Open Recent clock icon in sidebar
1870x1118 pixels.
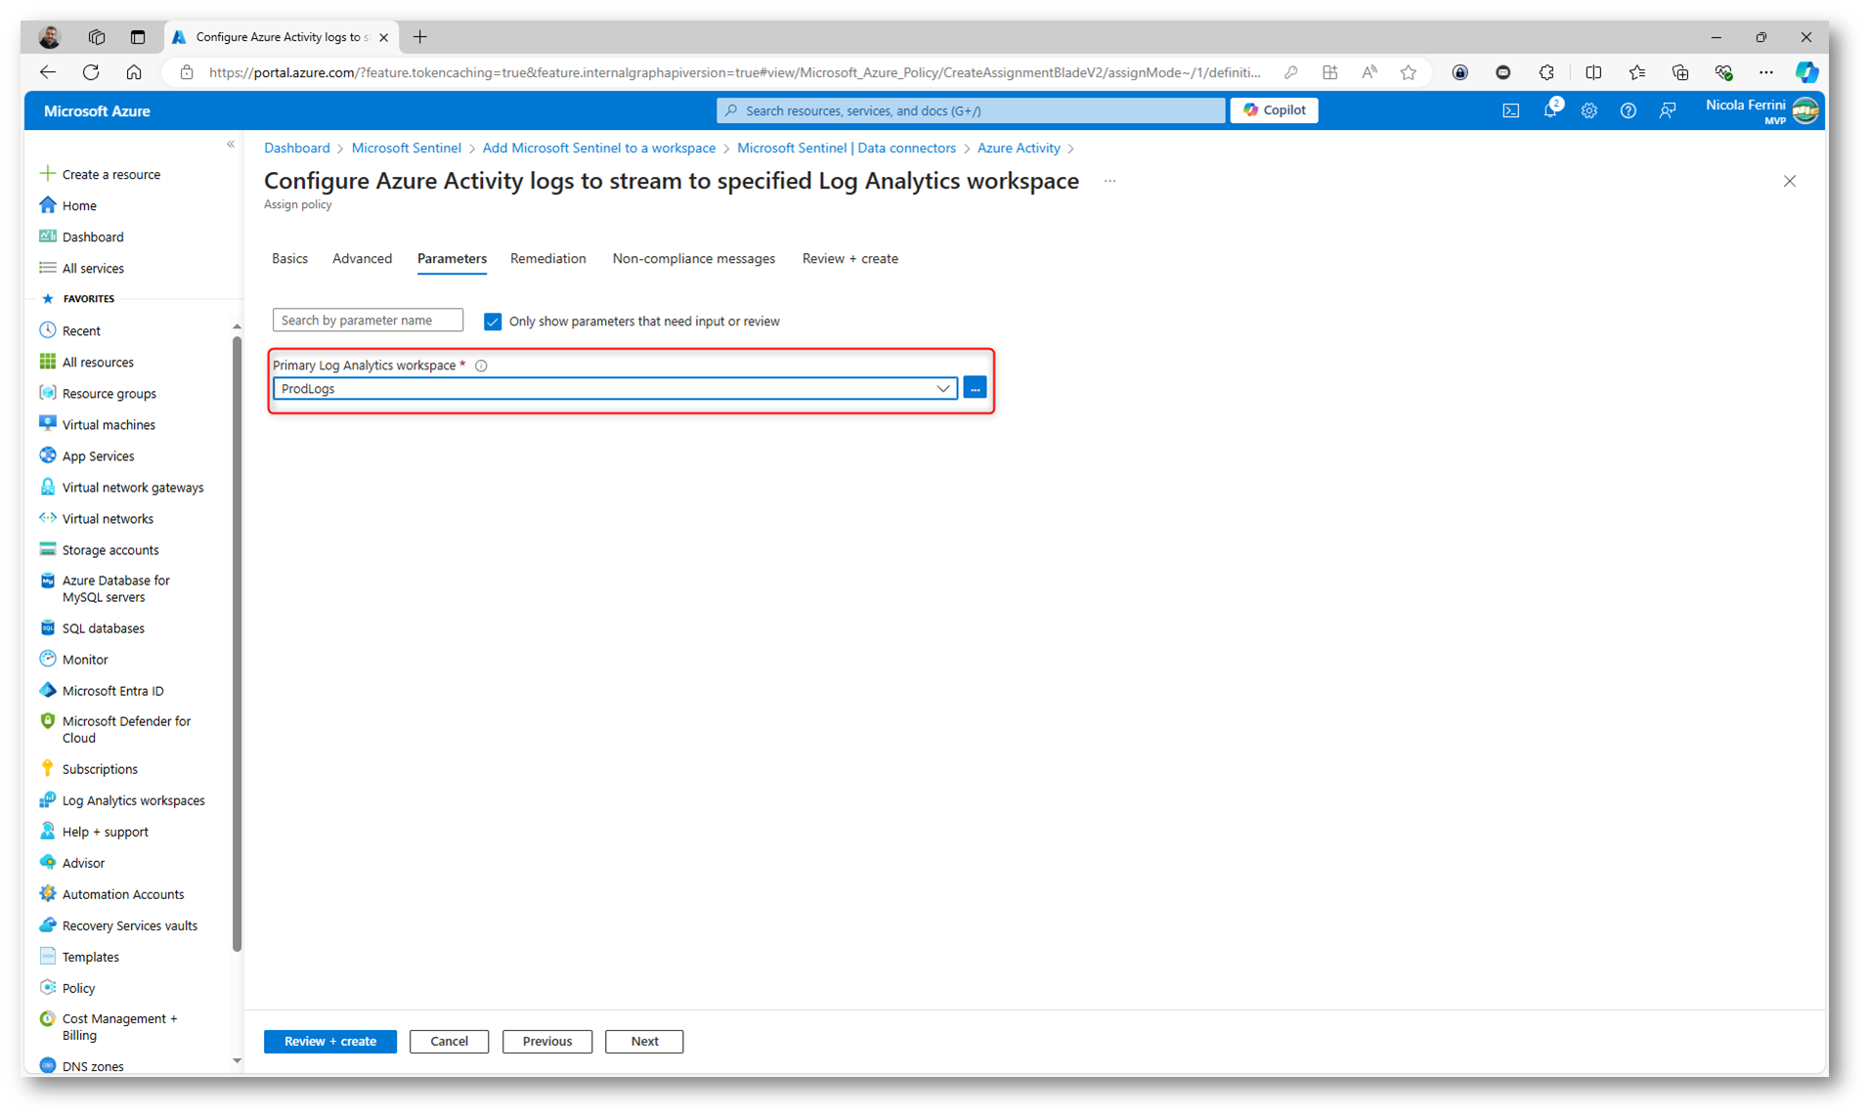click(47, 330)
